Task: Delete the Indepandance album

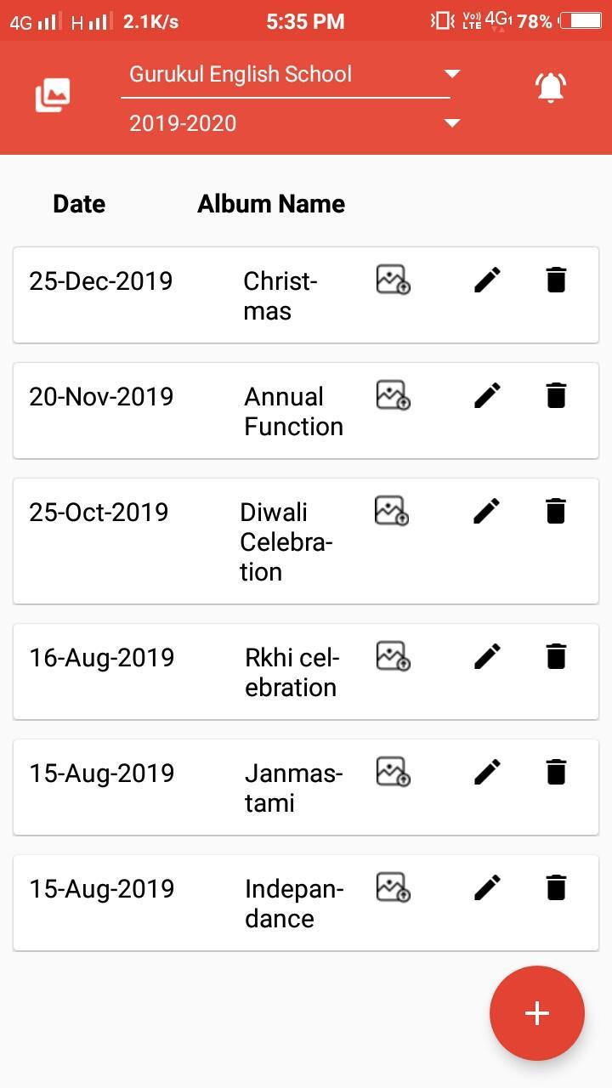Action: 556,887
